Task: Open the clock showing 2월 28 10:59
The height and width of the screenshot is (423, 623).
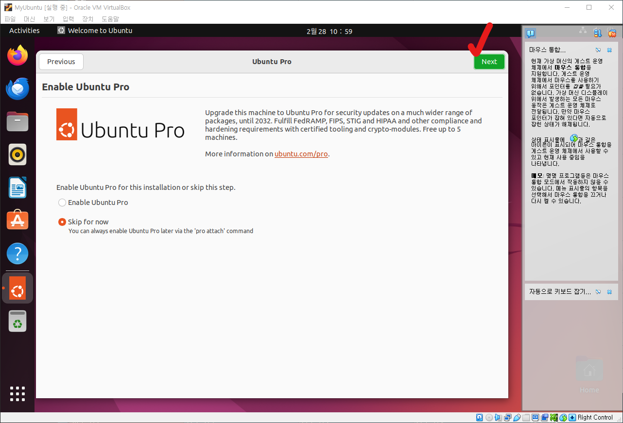Action: (x=329, y=31)
